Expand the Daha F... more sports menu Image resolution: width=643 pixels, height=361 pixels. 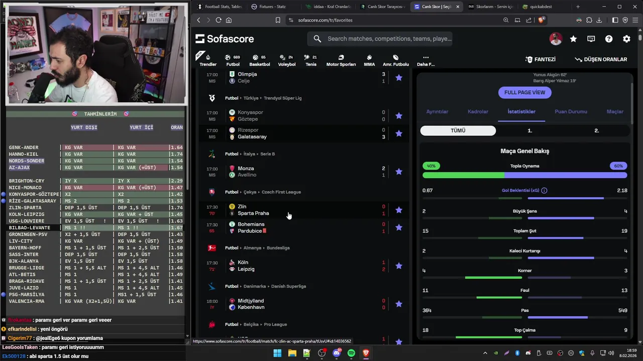coord(425,60)
